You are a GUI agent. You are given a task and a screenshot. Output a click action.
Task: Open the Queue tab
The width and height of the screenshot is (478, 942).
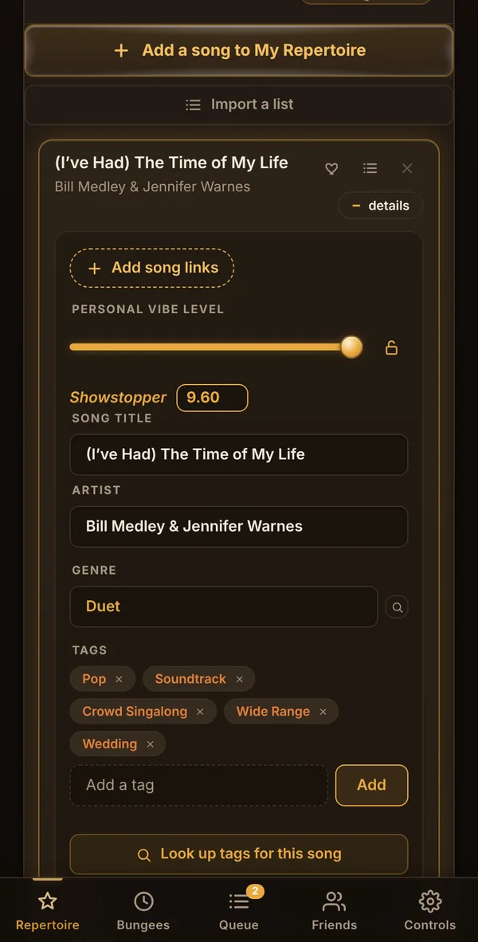click(x=239, y=911)
